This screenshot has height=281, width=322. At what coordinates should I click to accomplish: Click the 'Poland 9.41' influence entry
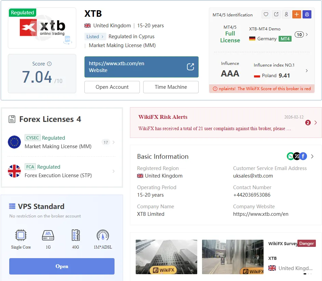[x=272, y=76]
